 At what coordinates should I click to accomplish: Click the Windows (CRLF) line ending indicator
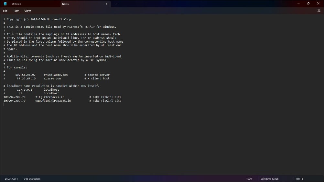point(270,179)
